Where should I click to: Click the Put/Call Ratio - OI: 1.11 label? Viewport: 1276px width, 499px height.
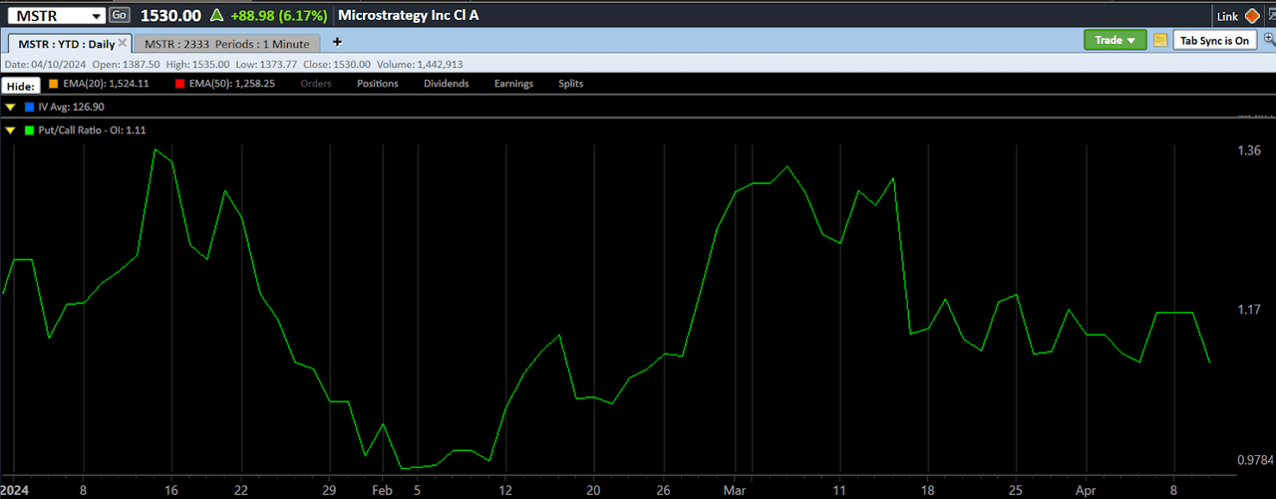click(x=92, y=130)
